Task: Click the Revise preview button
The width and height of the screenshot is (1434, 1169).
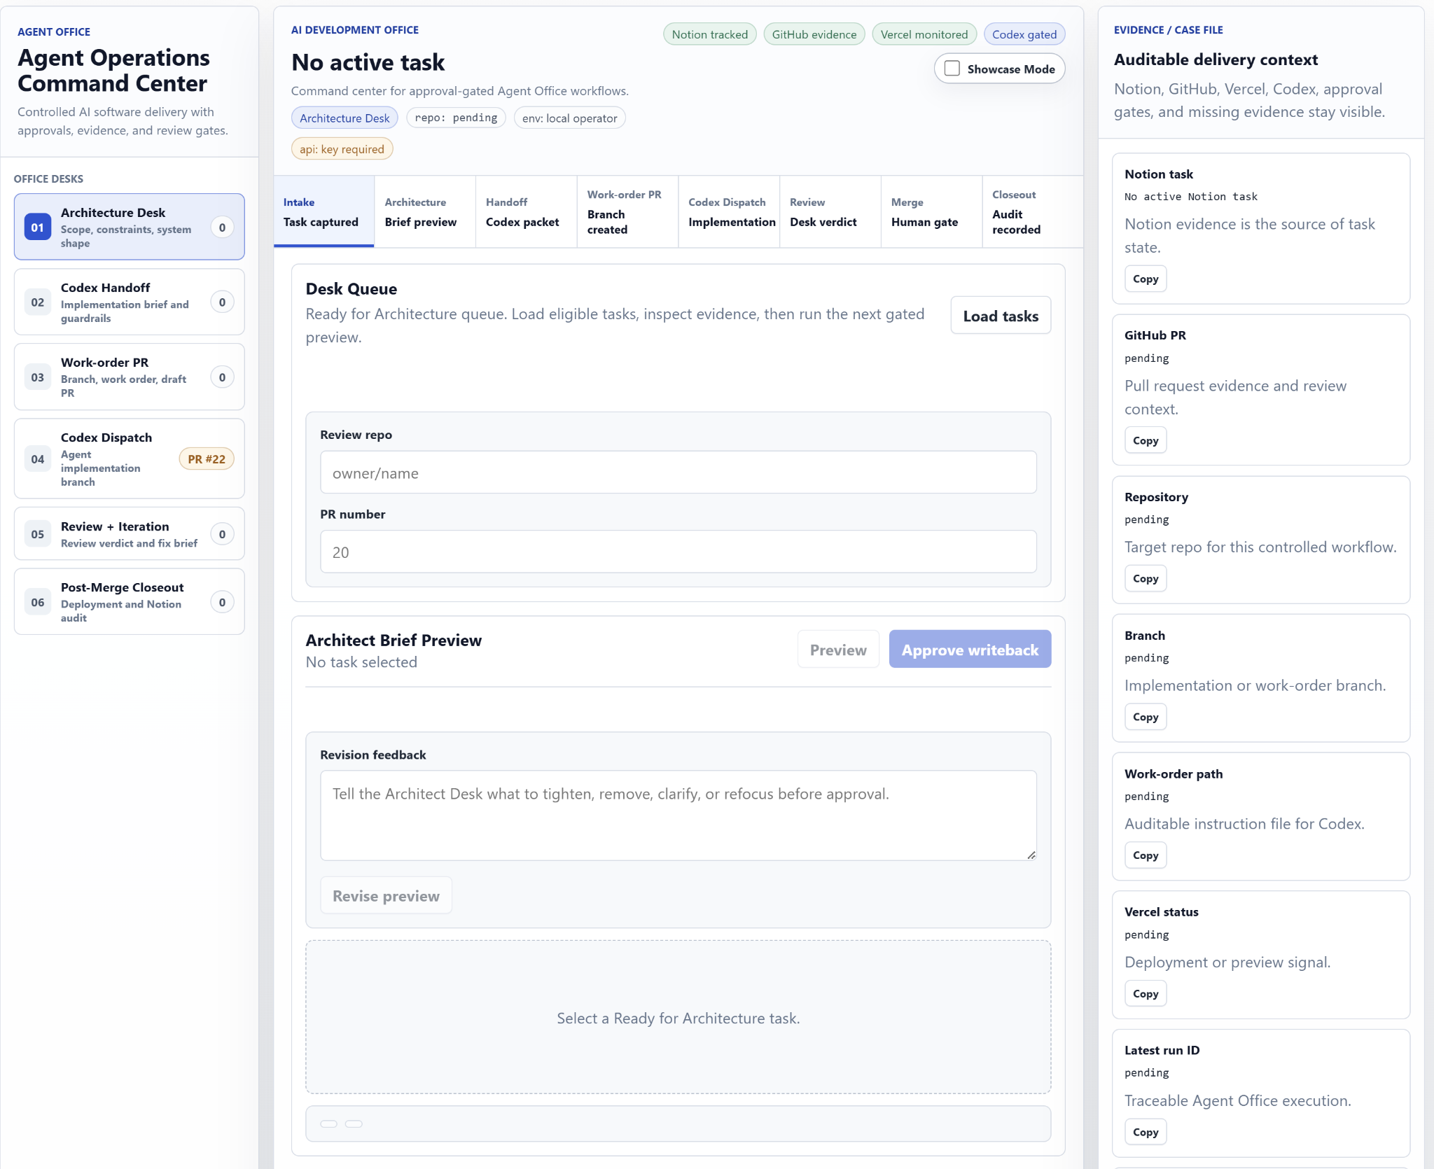Action: click(386, 895)
